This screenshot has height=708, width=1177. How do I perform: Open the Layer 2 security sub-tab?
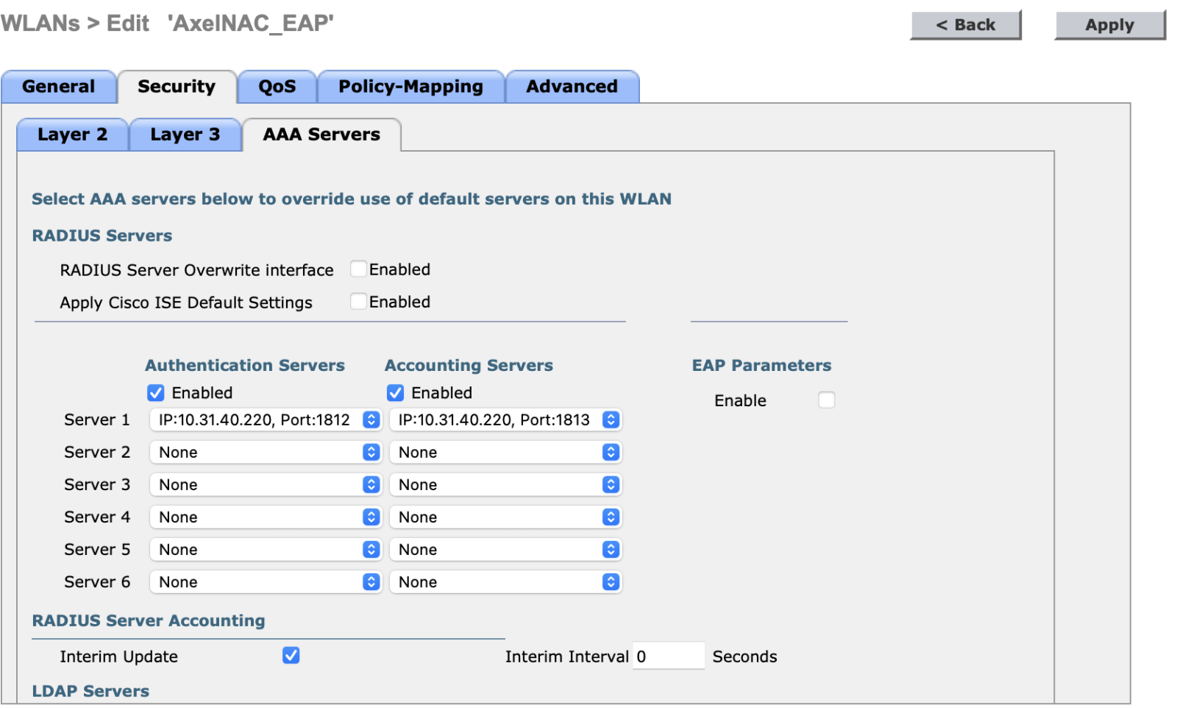tap(72, 135)
